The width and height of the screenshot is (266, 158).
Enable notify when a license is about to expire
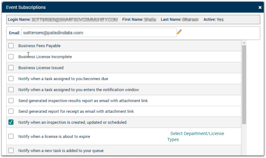(11, 136)
